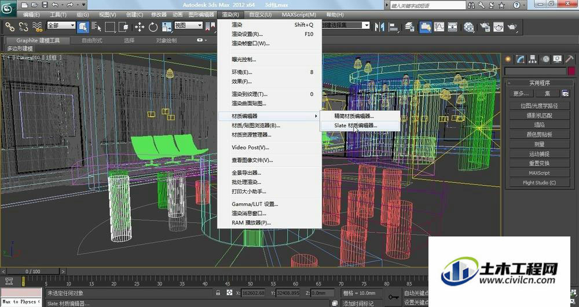Select the Select and Link chain tool
Screen dimensions: 579x307
click(x=10, y=27)
